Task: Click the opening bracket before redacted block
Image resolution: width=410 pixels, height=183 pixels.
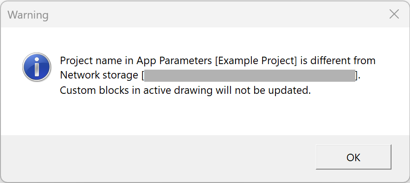Action: (x=142, y=76)
